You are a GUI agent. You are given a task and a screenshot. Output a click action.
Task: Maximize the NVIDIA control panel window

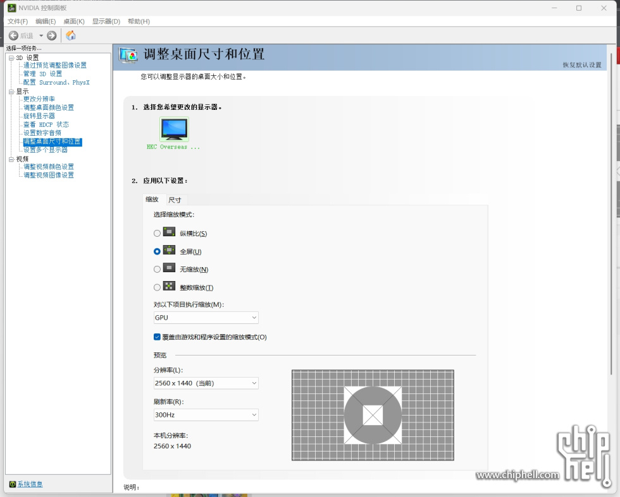(x=579, y=8)
